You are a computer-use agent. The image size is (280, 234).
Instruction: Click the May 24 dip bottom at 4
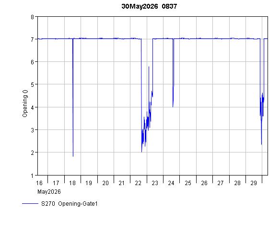pos(173,107)
